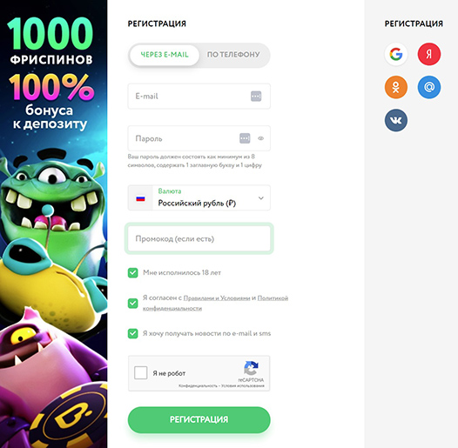Select the "Через E-mail" tab

(165, 55)
